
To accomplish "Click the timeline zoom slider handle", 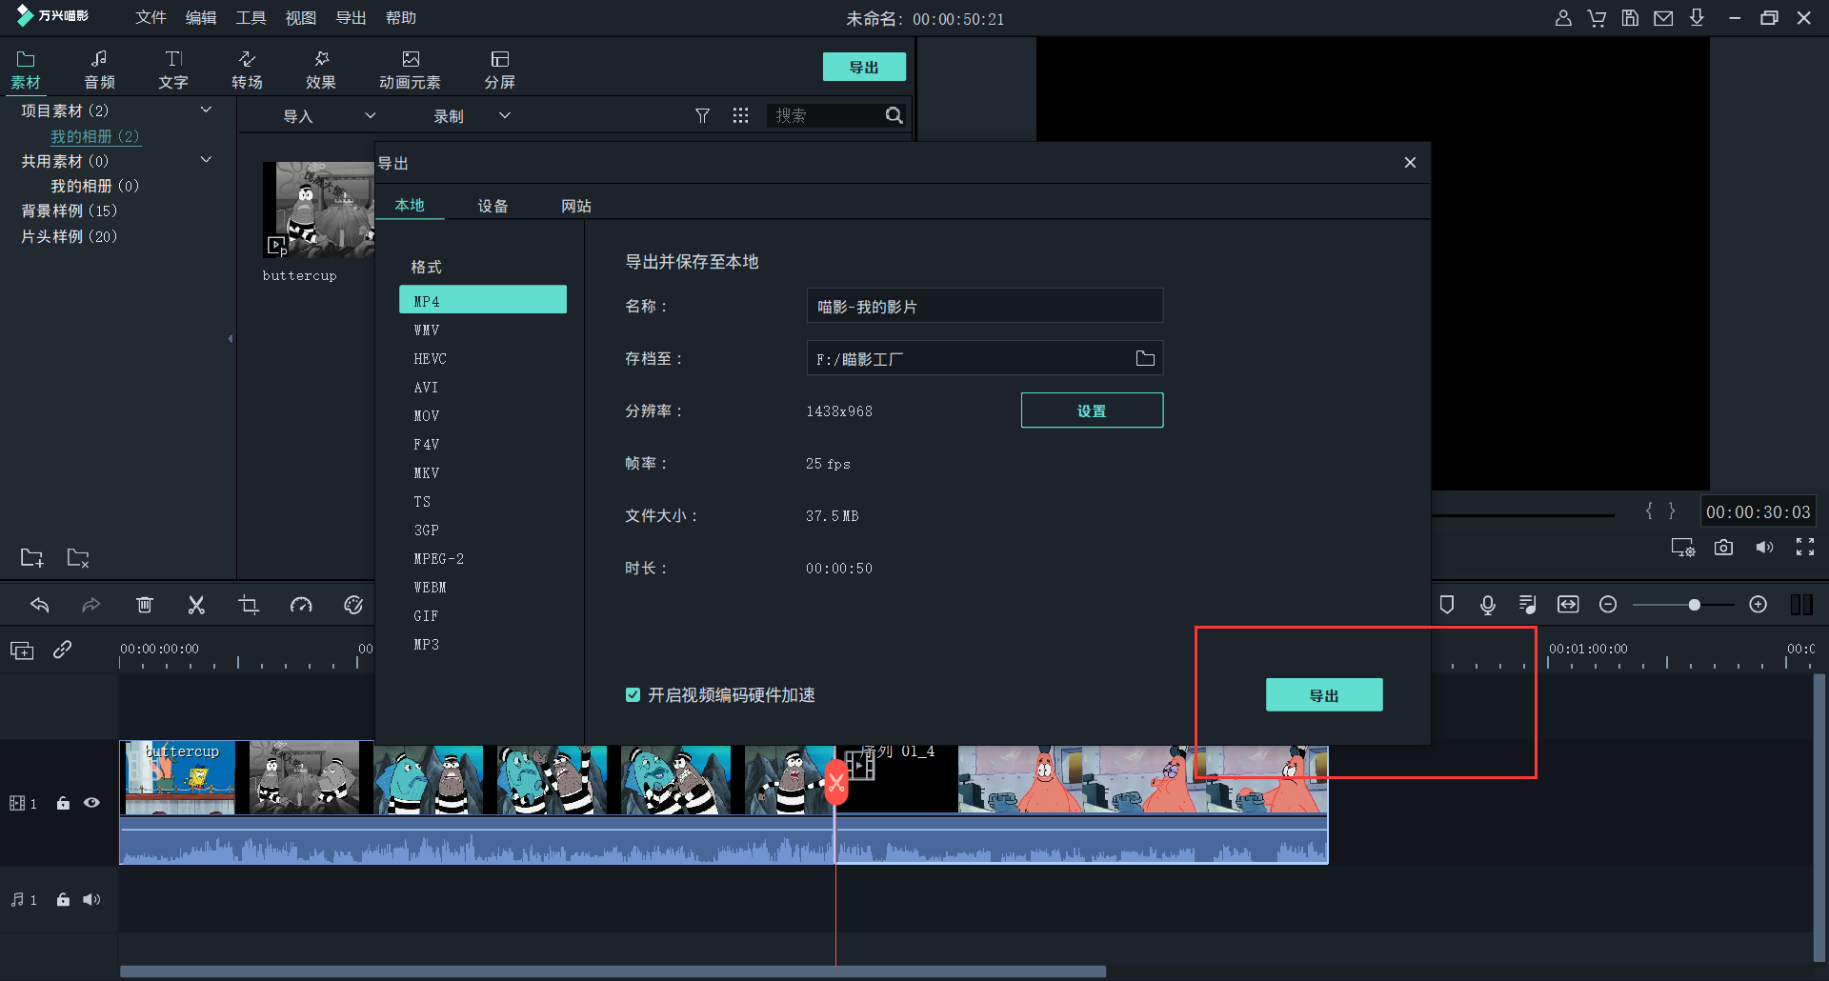I will tap(1694, 605).
